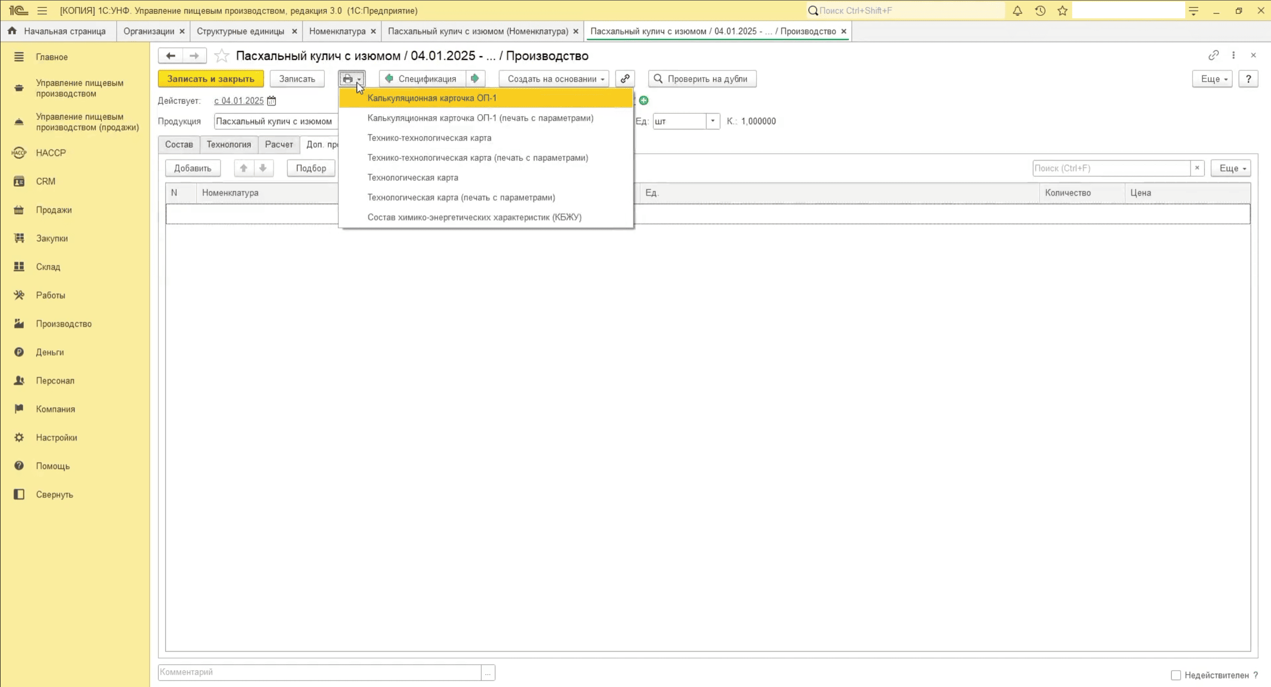Click Записать и закрыть button
The image size is (1271, 687).
pyautogui.click(x=211, y=79)
